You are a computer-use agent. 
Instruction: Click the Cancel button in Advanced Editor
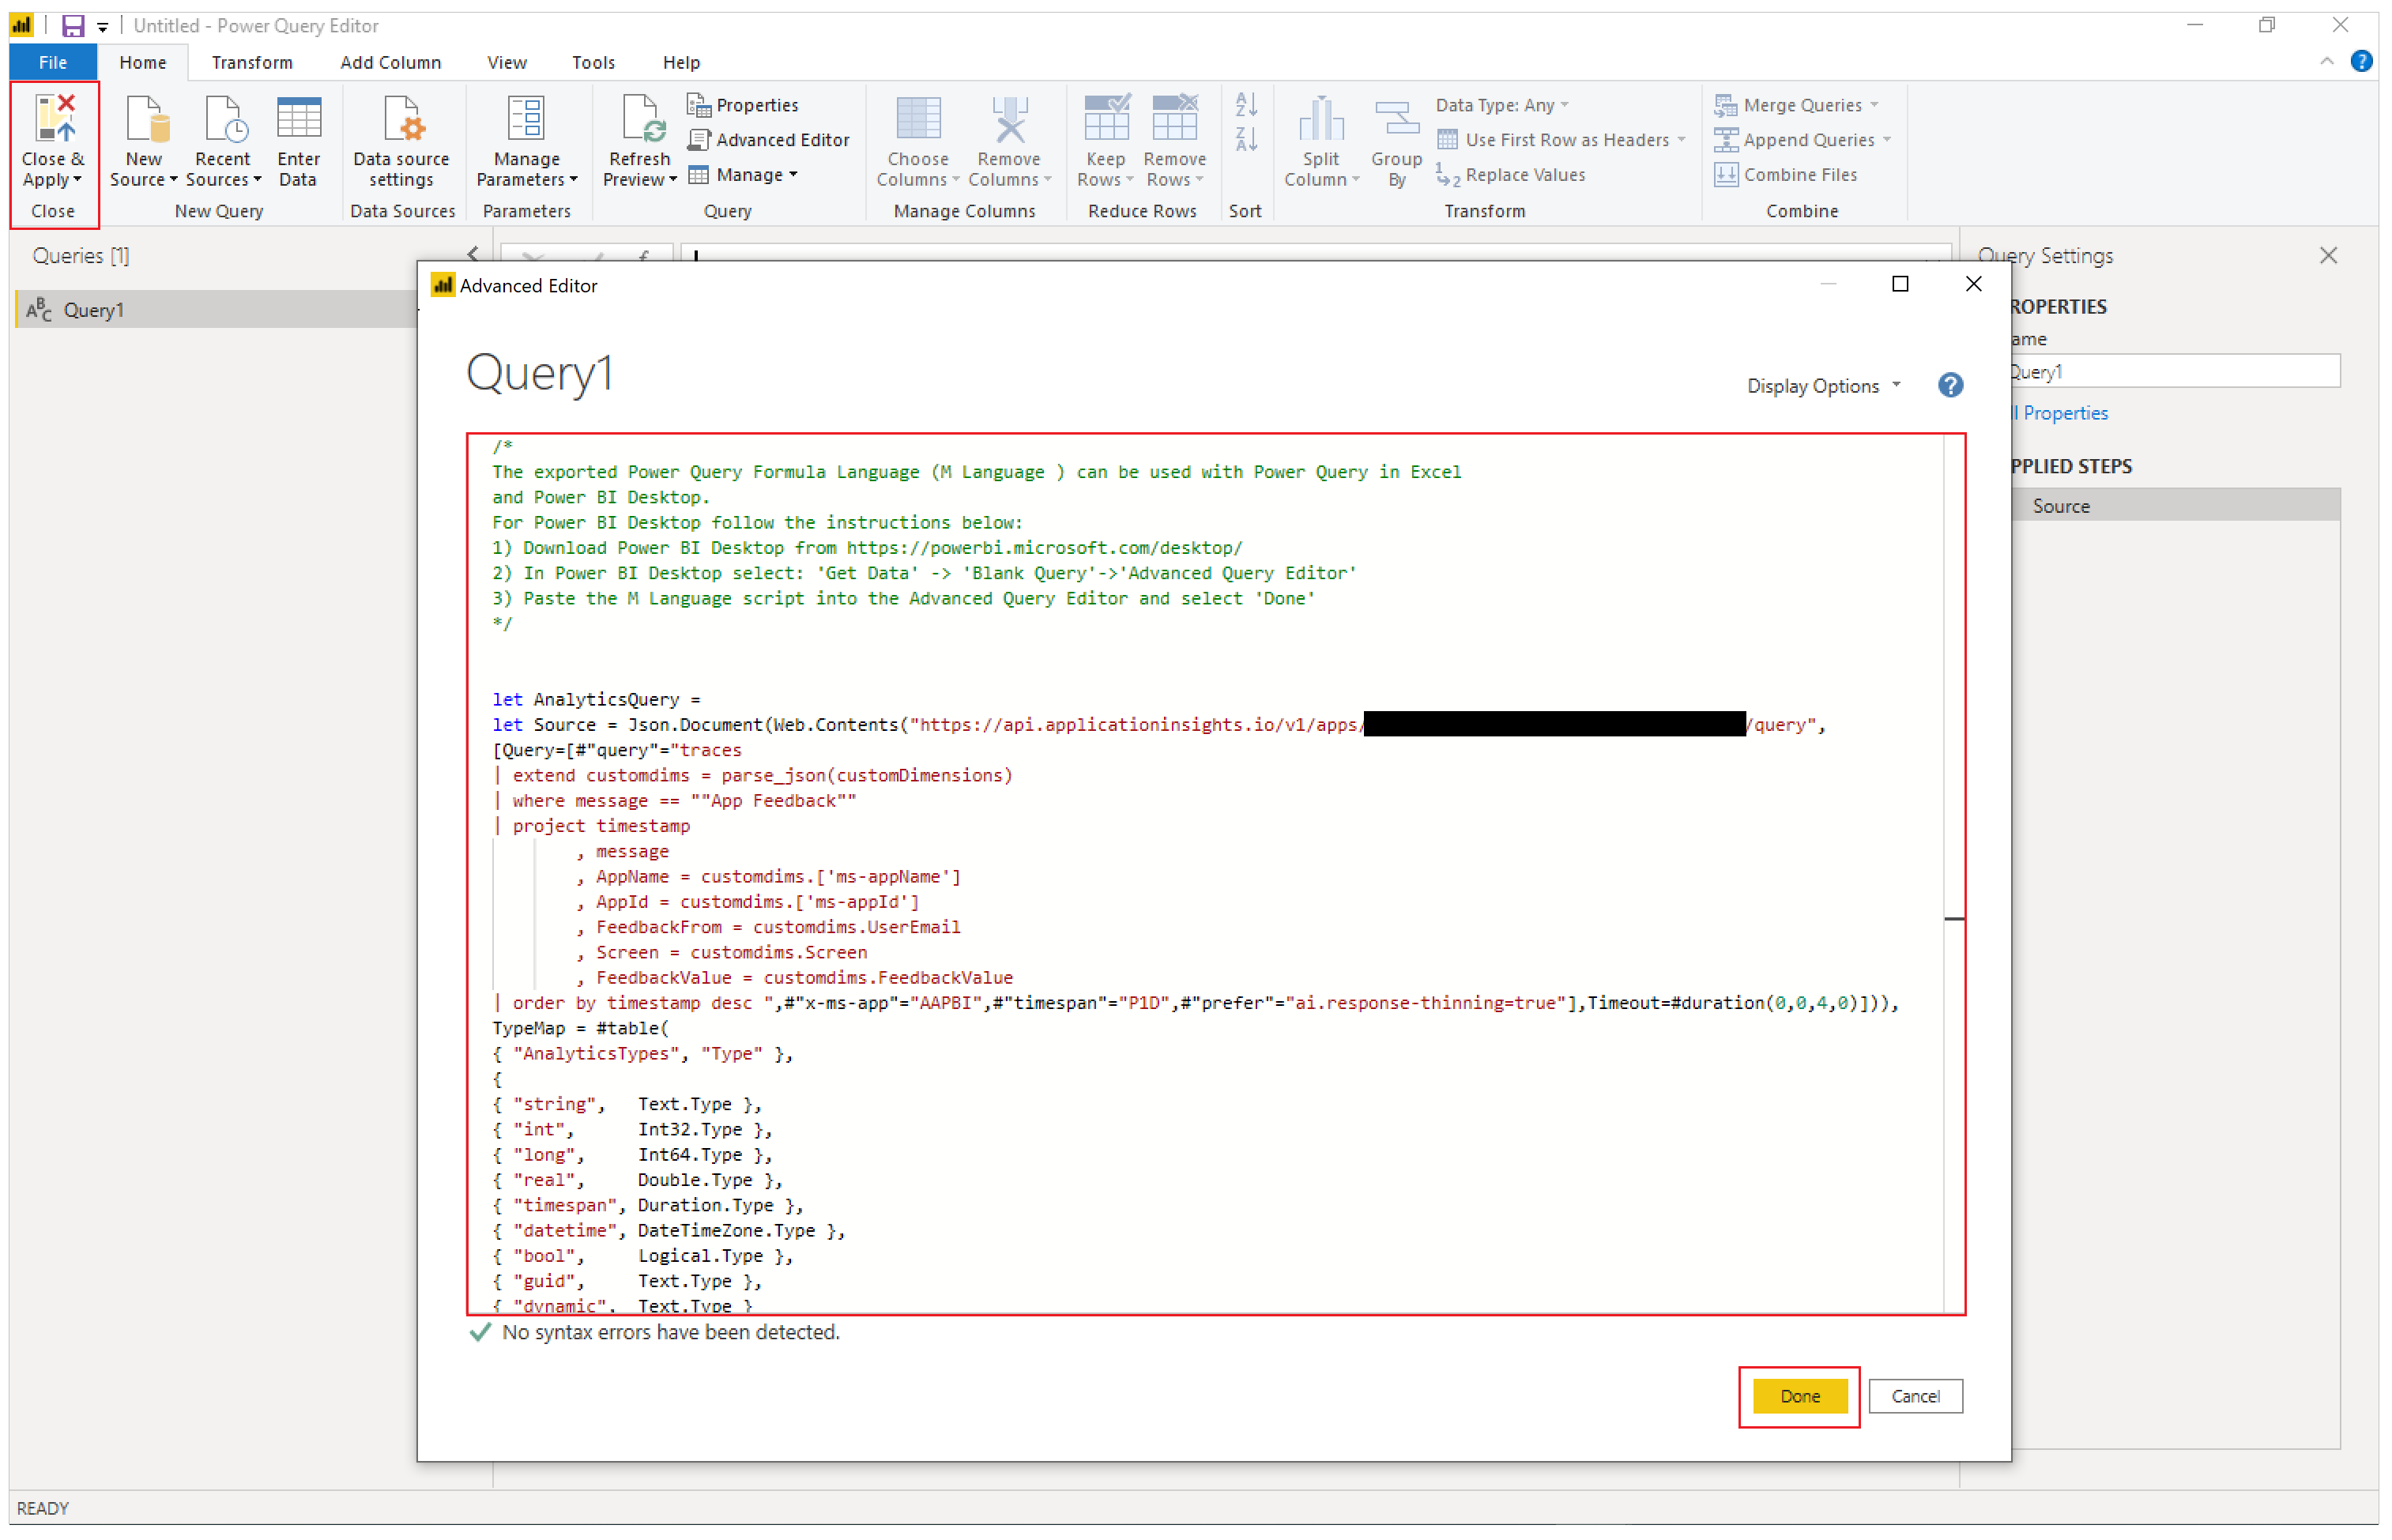click(x=1914, y=1394)
